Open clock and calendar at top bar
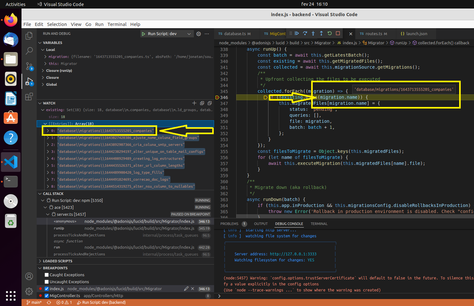This screenshot has width=474, height=306. point(314,4)
